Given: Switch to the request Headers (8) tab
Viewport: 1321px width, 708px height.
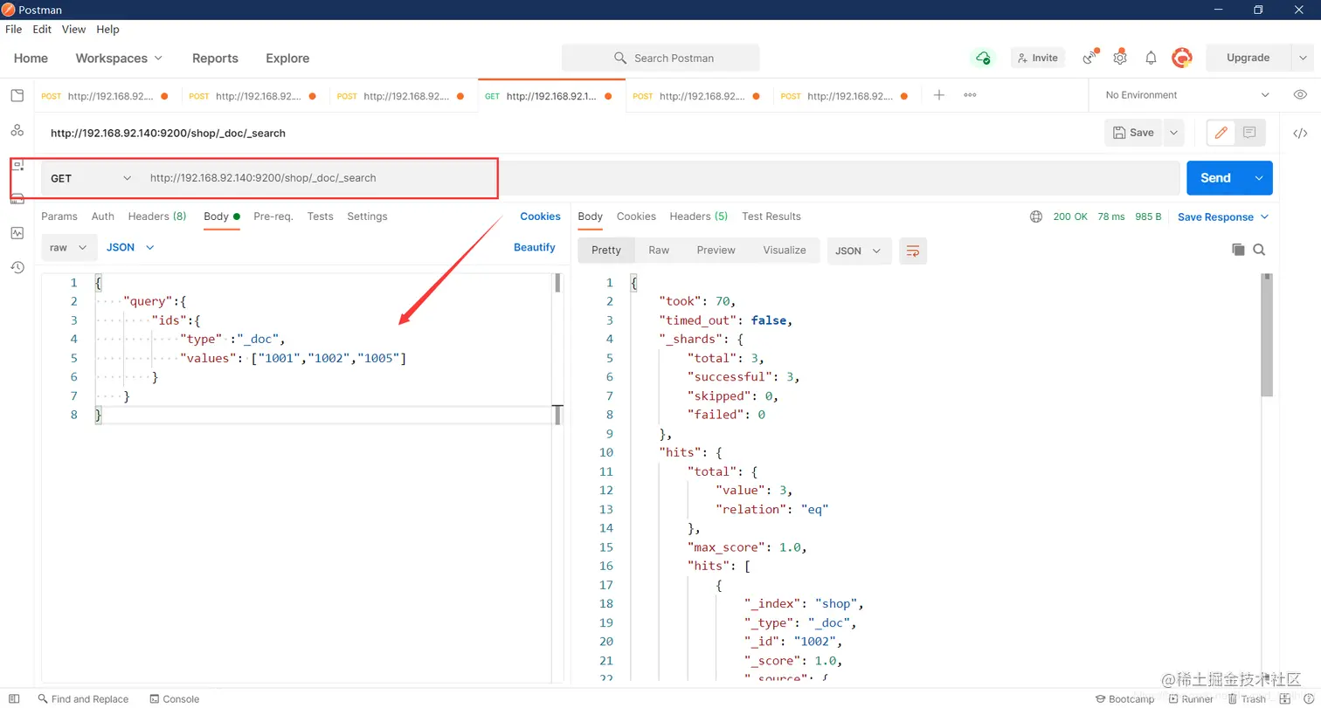Looking at the screenshot, I should click(x=157, y=216).
